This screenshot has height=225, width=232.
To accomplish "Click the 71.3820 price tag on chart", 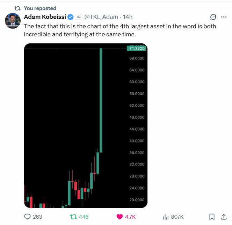I will coord(137,49).
